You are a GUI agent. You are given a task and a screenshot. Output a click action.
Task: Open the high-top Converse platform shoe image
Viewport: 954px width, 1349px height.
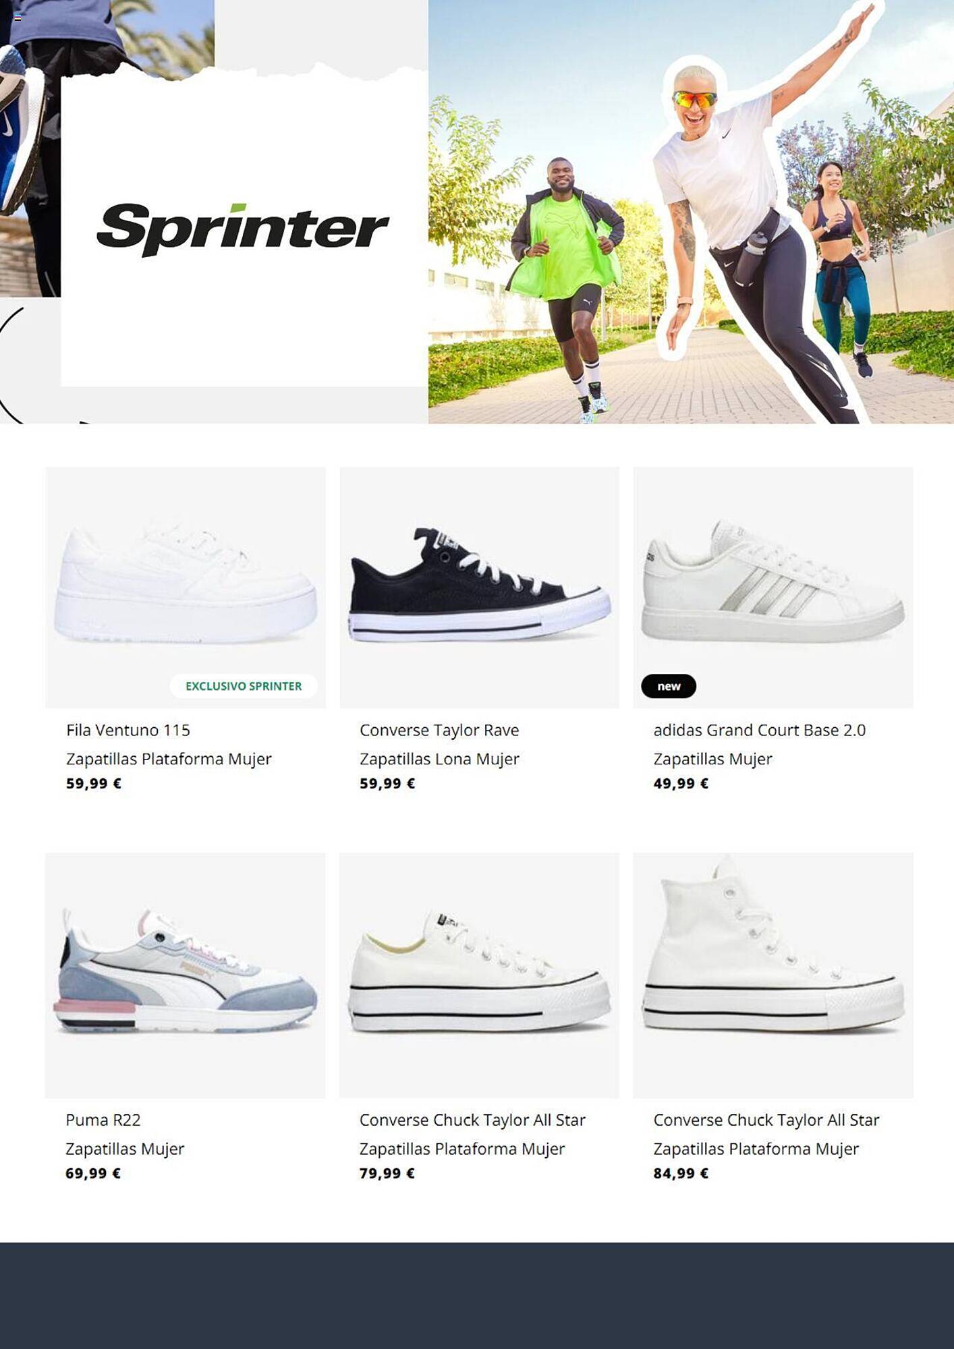coord(773,975)
